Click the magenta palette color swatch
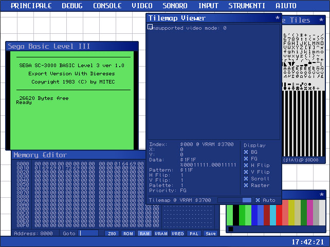330x247 pixels. click(310, 213)
